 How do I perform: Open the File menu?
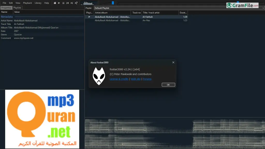[4, 3]
